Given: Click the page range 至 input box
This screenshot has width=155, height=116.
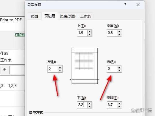Looking at the screenshot, I should pyautogui.click(x=17, y=70).
